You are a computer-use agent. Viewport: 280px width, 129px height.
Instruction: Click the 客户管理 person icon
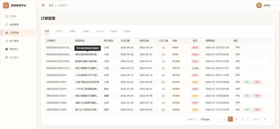click(6, 41)
